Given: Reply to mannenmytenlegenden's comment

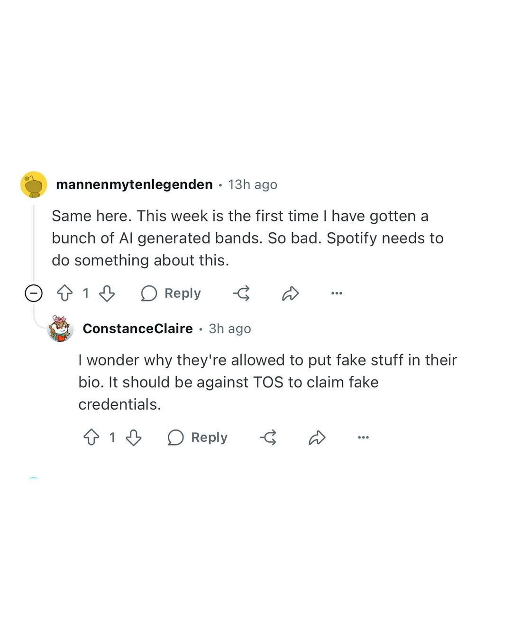Looking at the screenshot, I should (171, 293).
